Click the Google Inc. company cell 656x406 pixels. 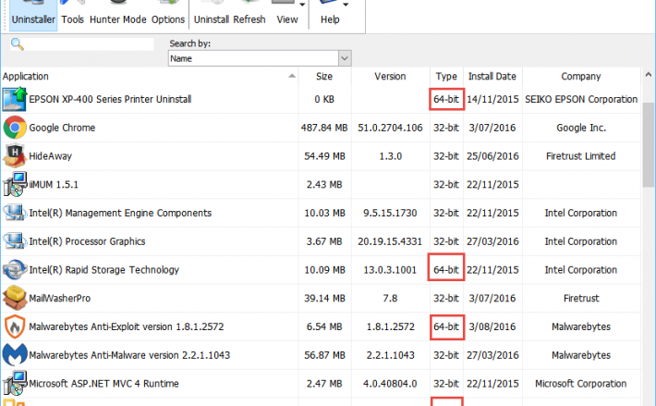click(581, 128)
